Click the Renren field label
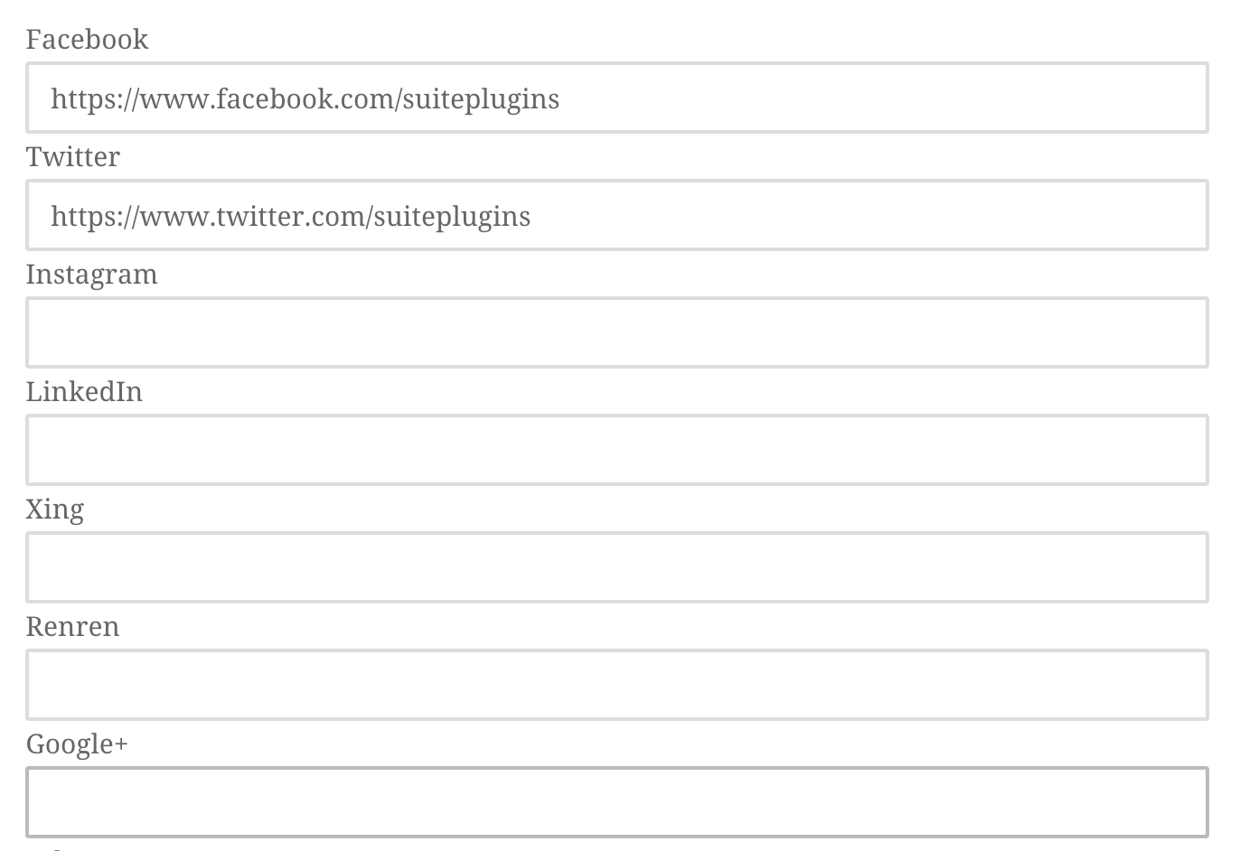The image size is (1249, 851). tap(72, 626)
